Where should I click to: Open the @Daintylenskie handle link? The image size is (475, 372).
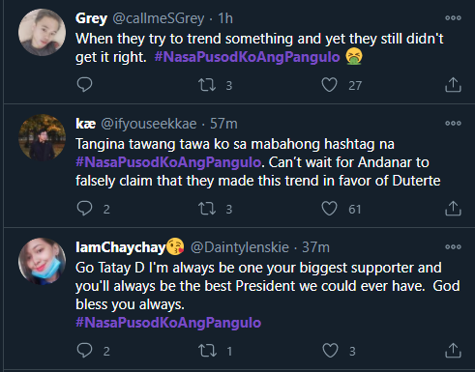coord(240,247)
